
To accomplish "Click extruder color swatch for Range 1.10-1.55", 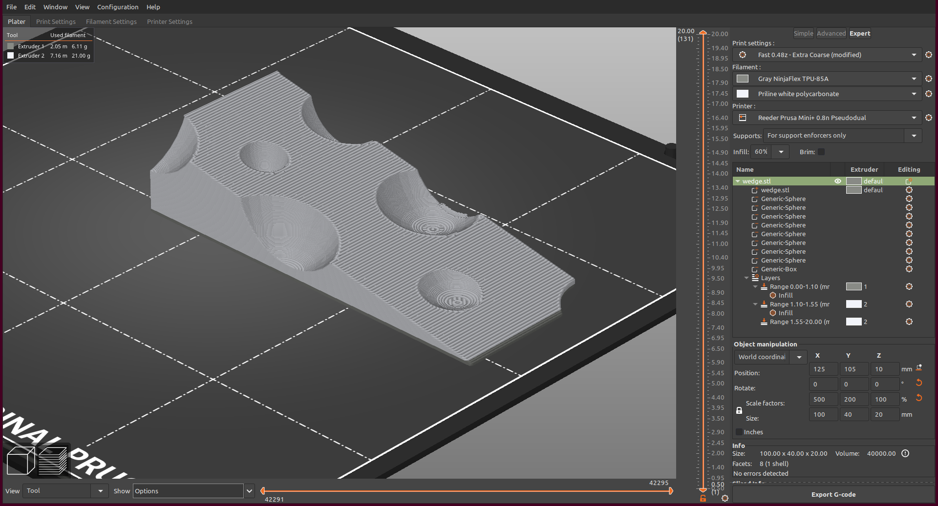I will pyautogui.click(x=853, y=304).
